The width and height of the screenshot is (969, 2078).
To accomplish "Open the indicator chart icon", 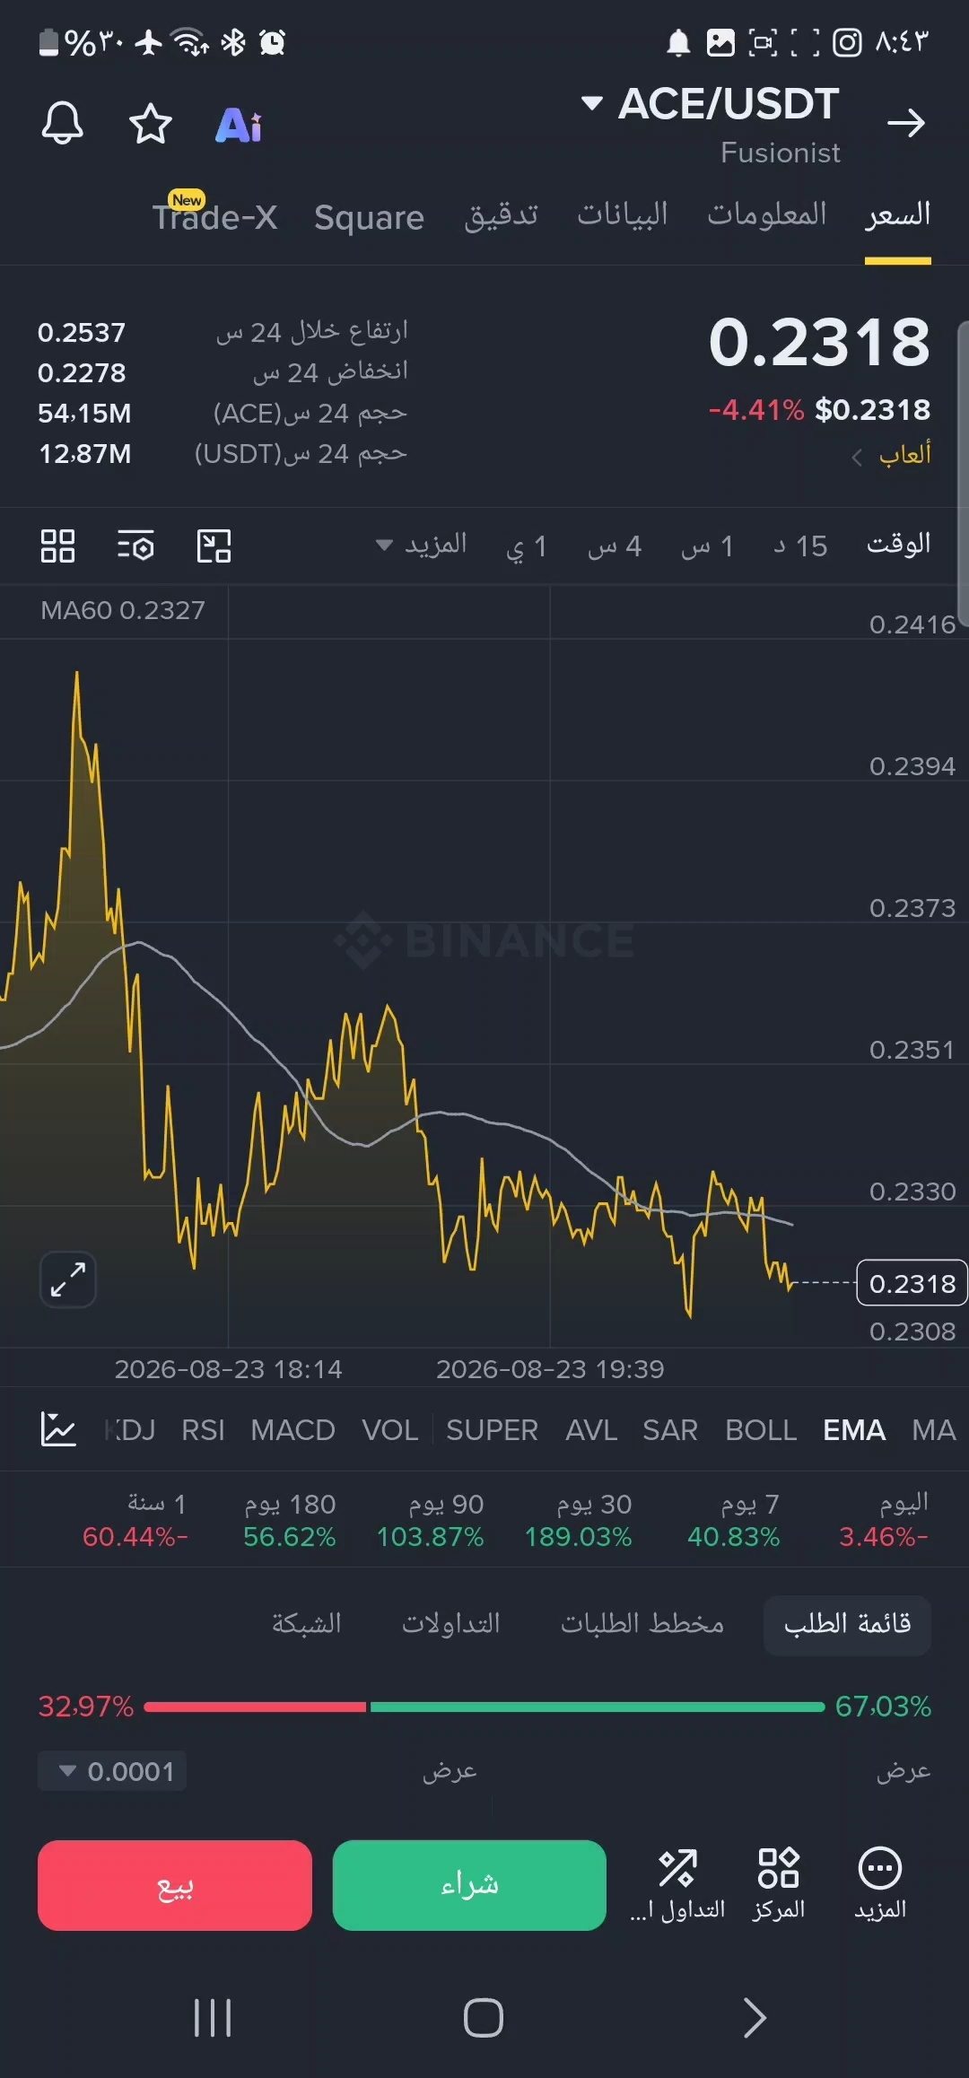I will pos(58,1428).
